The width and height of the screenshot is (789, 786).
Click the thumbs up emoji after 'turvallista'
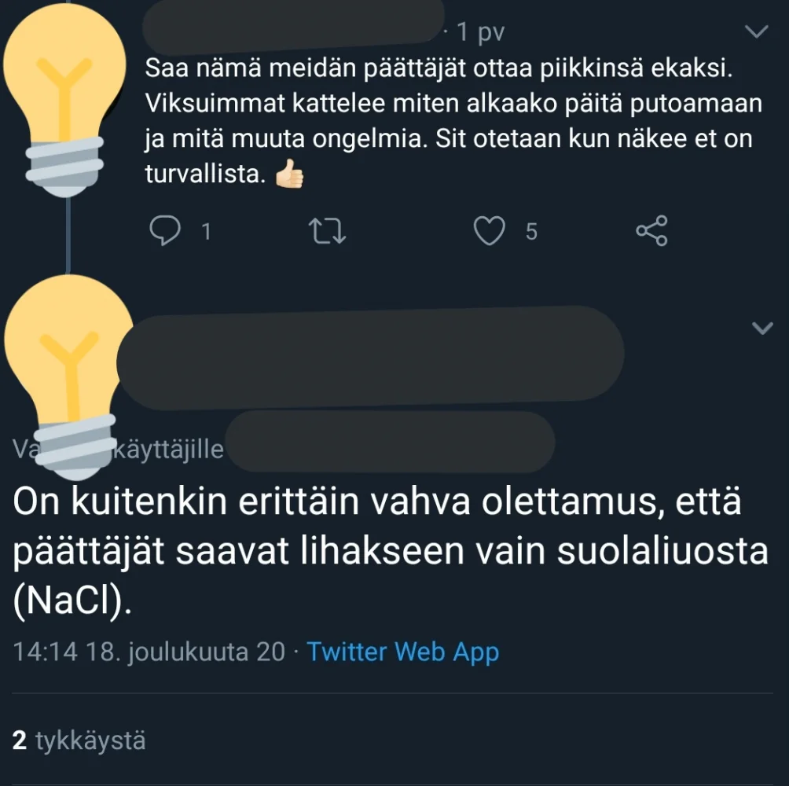click(x=288, y=175)
